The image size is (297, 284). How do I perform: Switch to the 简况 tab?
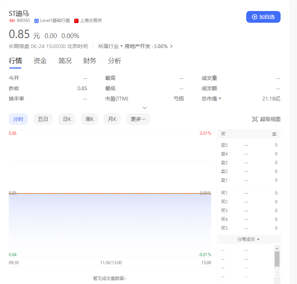point(65,61)
